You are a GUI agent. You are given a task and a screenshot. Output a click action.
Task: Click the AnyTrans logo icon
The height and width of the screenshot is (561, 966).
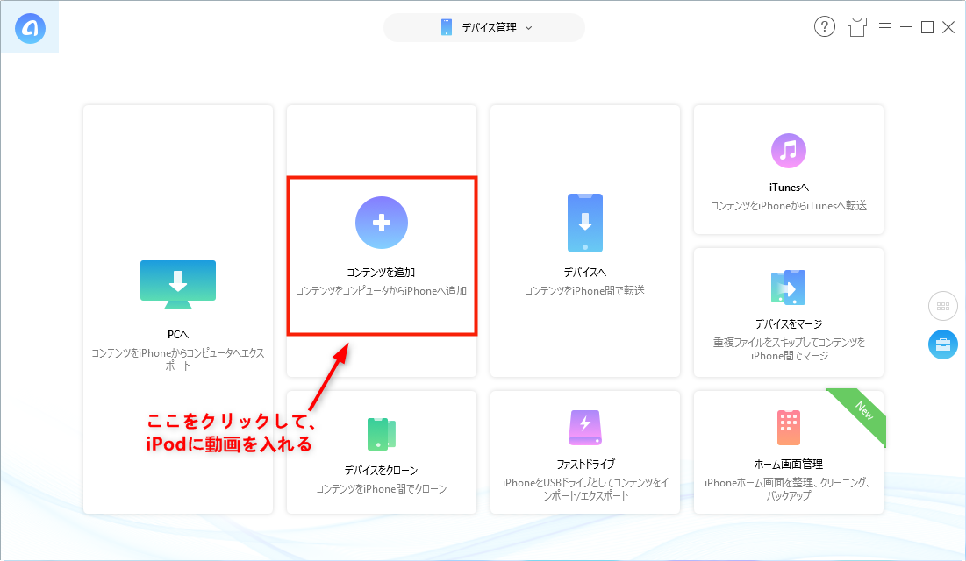[30, 28]
